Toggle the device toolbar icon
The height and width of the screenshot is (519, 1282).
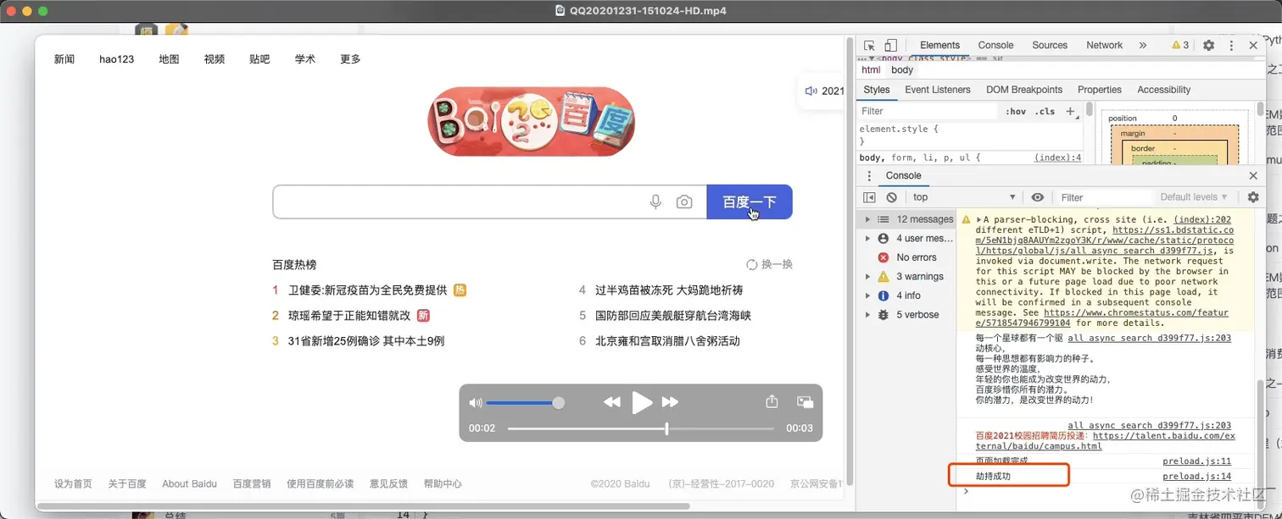[x=890, y=46]
